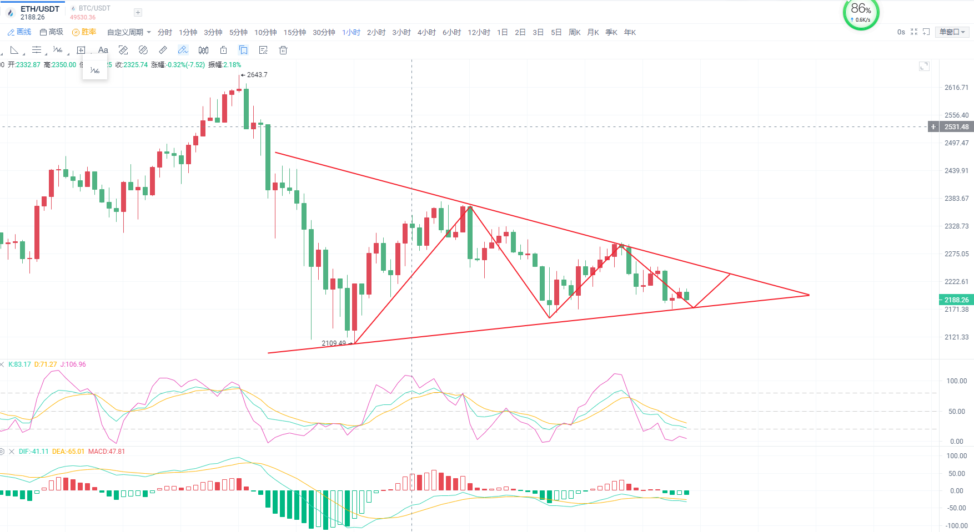Select the 3分钟 timeframe
Image resolution: width=974 pixels, height=532 pixels.
point(213,32)
